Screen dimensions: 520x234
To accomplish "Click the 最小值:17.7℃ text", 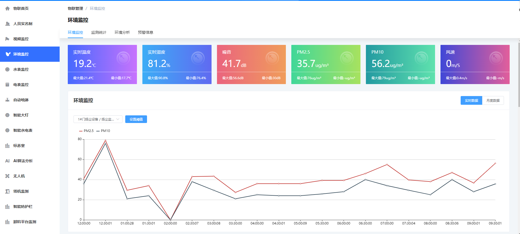I will (x=121, y=78).
